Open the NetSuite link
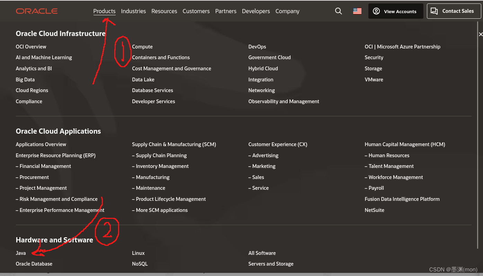This screenshot has width=483, height=276. [375, 210]
